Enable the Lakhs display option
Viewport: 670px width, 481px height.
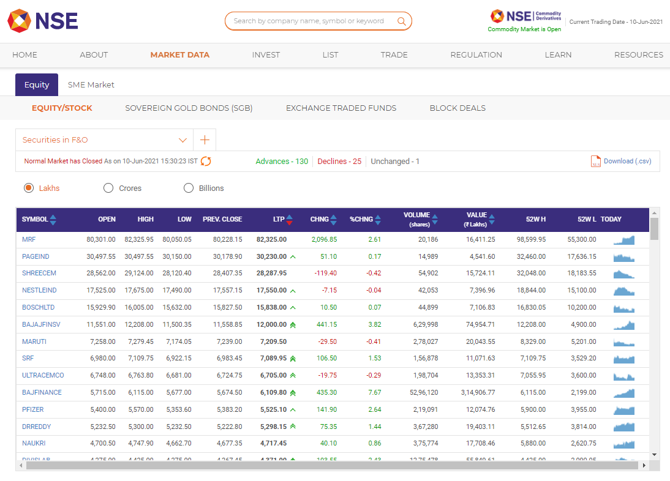pyautogui.click(x=28, y=188)
